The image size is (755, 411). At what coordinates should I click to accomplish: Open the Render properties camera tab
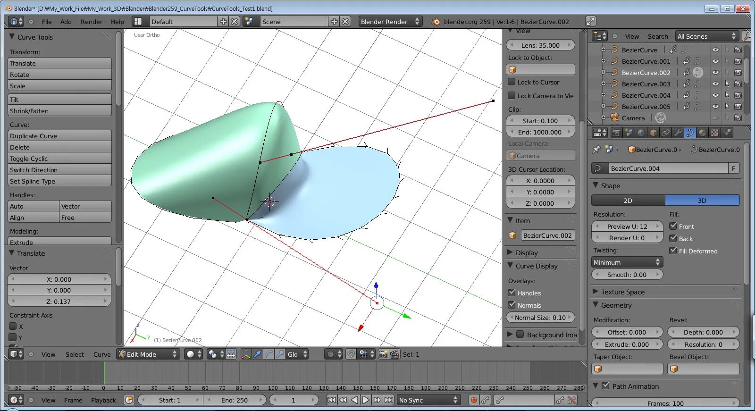pyautogui.click(x=616, y=133)
